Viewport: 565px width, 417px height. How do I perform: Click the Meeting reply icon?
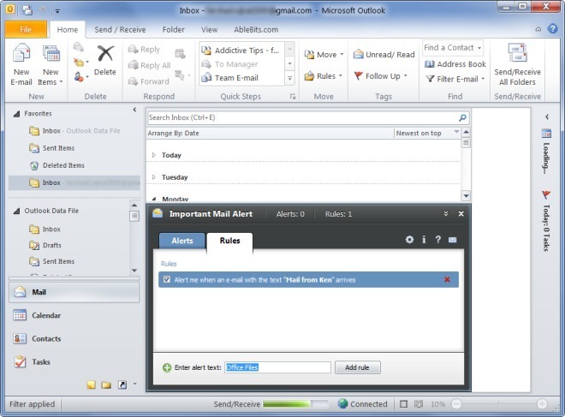point(180,54)
